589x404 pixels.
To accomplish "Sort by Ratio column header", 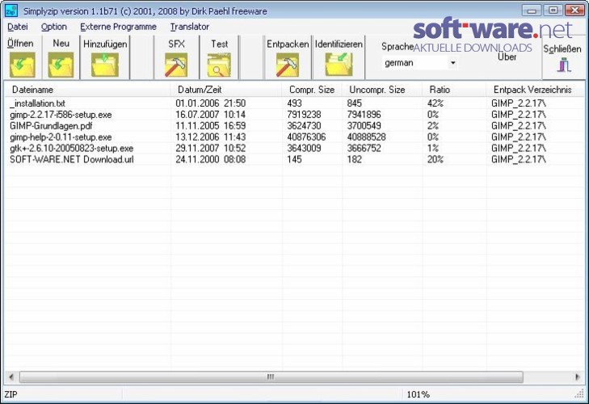I will click(x=454, y=90).
